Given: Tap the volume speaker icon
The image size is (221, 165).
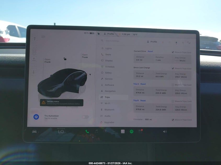Looking at the screenshot, I should point(165,132).
